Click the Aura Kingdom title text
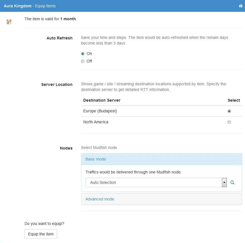This screenshot has height=243, width=245. coord(18,6)
